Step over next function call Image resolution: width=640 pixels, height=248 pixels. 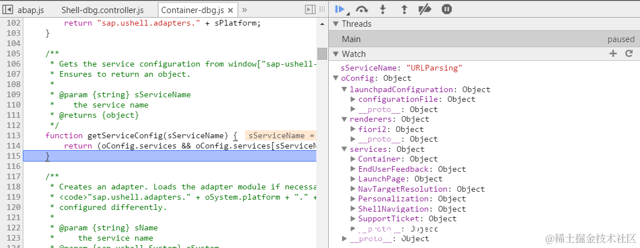pyautogui.click(x=362, y=9)
